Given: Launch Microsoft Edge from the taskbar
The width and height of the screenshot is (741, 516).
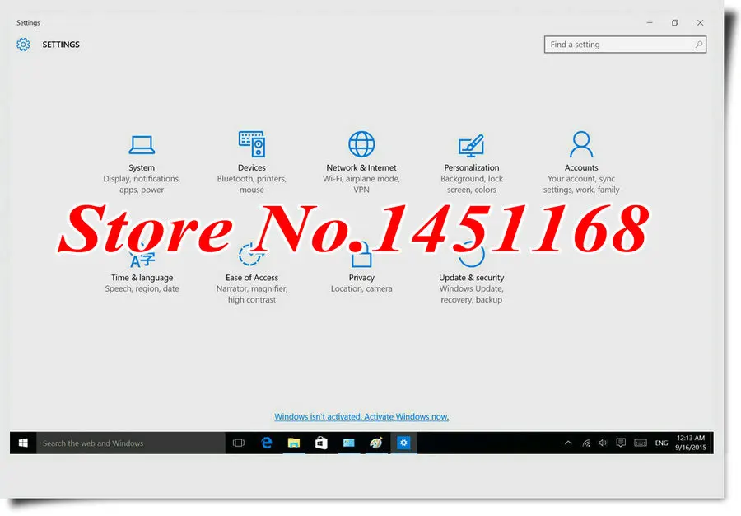Looking at the screenshot, I should point(267,443).
